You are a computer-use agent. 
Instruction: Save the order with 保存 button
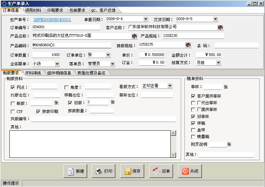point(132,171)
